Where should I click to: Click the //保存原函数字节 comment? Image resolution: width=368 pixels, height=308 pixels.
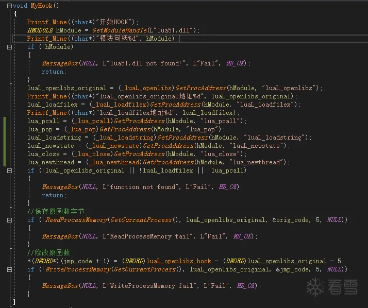pos(56,212)
